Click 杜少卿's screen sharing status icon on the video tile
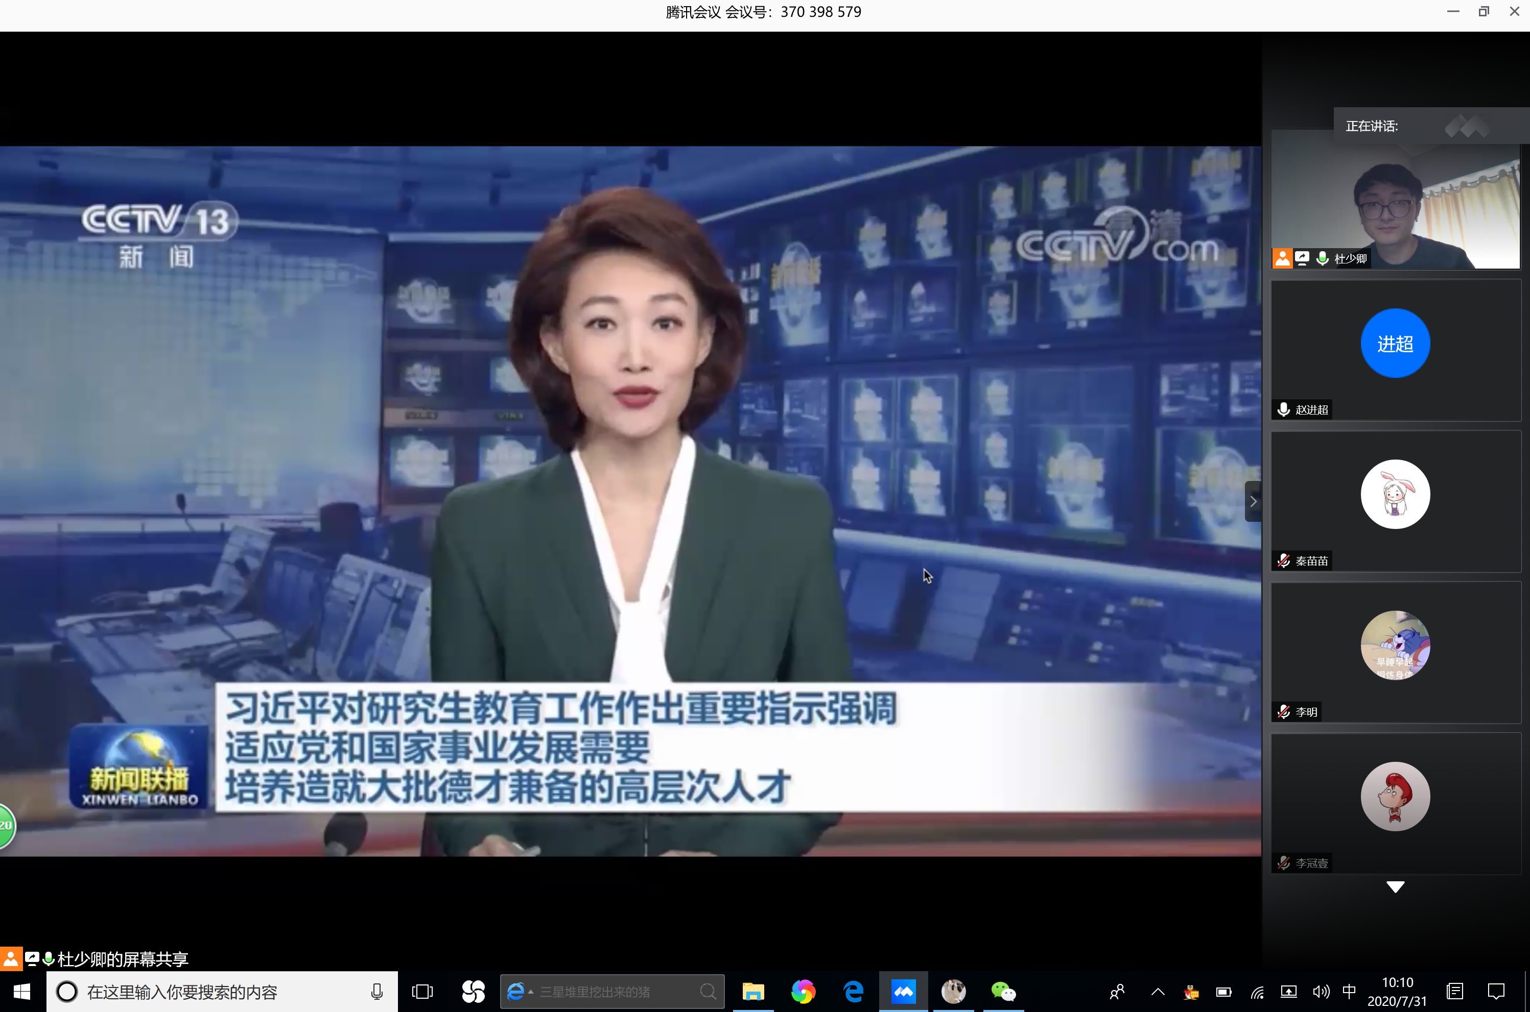Screen dimensions: 1530x1012 pos(1302,258)
